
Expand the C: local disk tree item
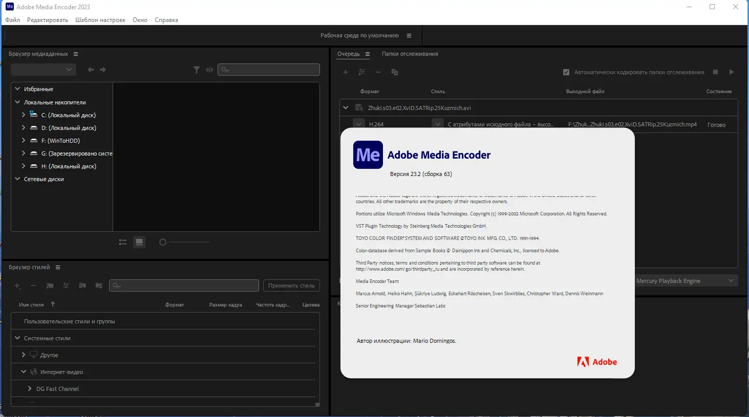pyautogui.click(x=23, y=115)
